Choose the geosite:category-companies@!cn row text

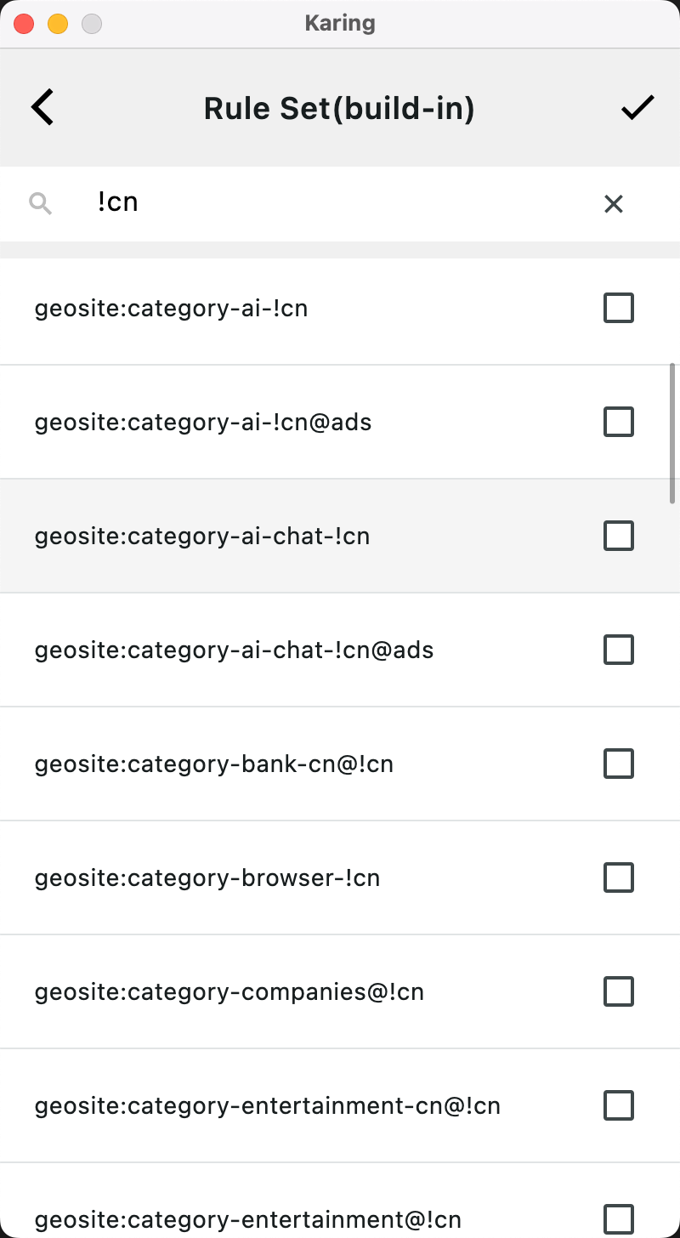229,992
